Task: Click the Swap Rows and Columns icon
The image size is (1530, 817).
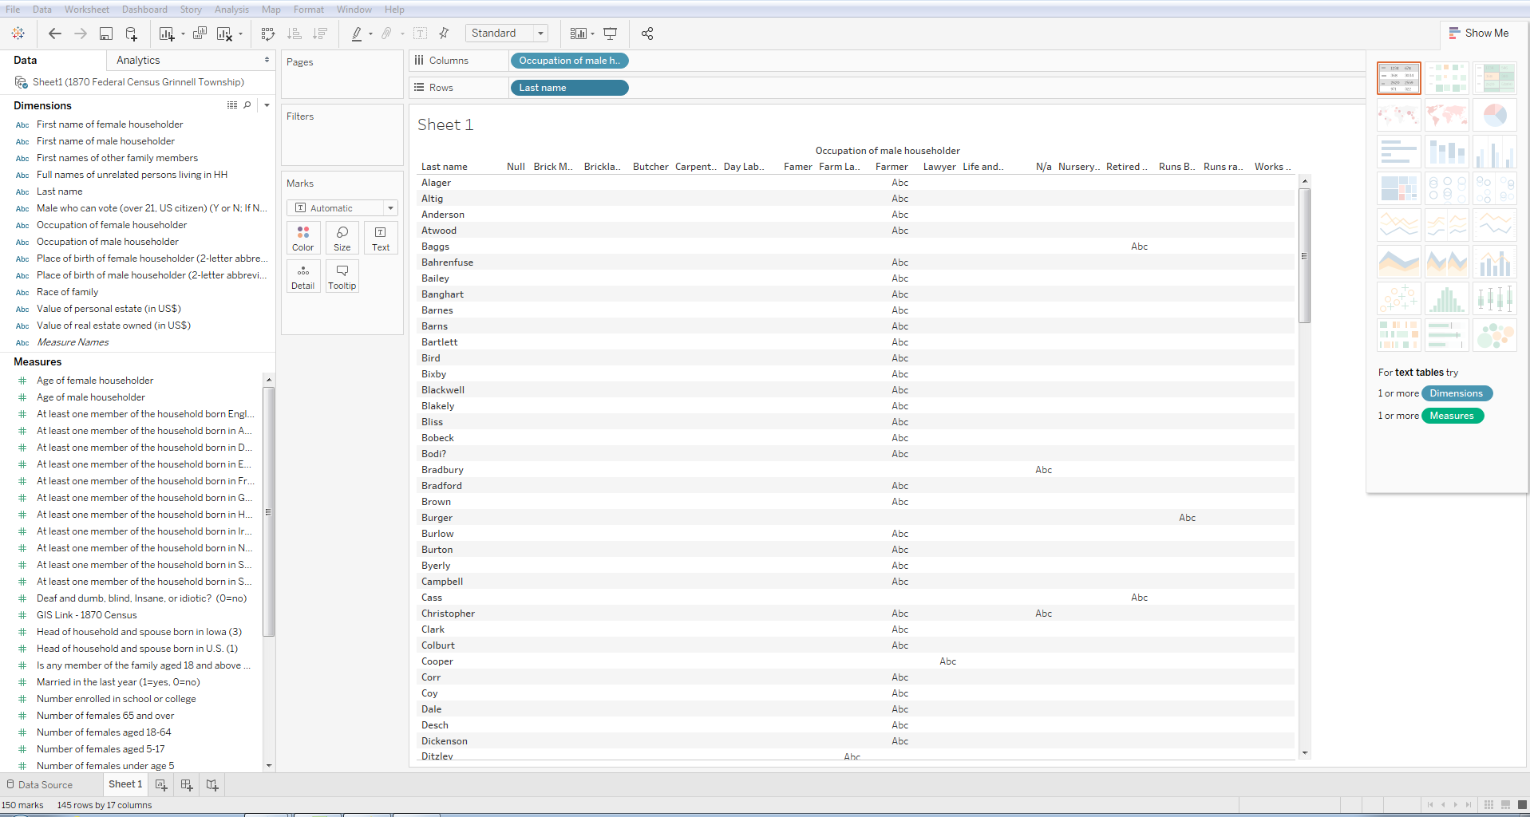Action: pos(268,34)
